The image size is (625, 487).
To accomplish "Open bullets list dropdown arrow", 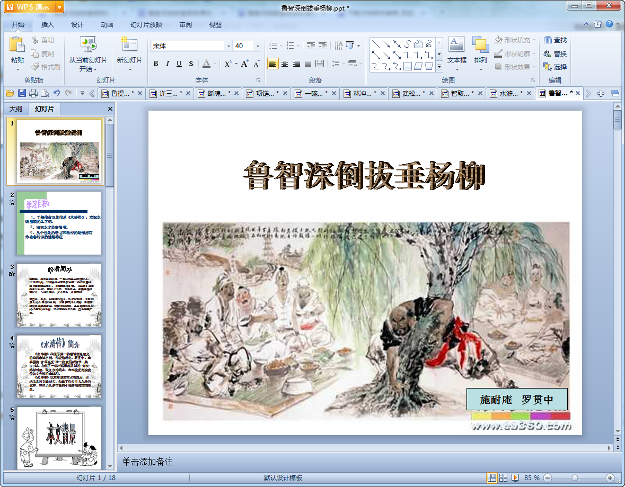I will (281, 46).
